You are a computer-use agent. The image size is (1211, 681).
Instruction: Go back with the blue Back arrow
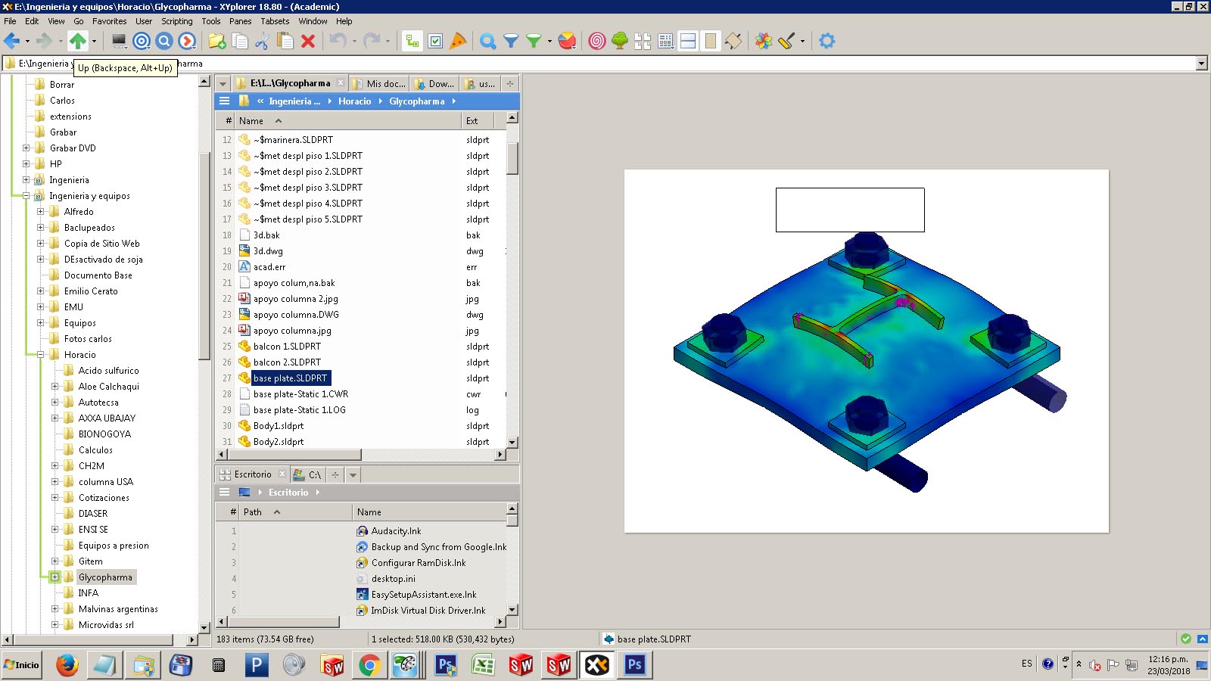[12, 41]
